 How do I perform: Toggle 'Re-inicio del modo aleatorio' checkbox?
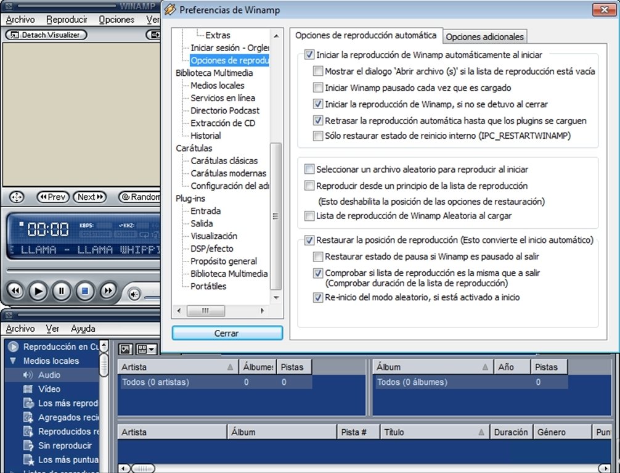pos(318,297)
